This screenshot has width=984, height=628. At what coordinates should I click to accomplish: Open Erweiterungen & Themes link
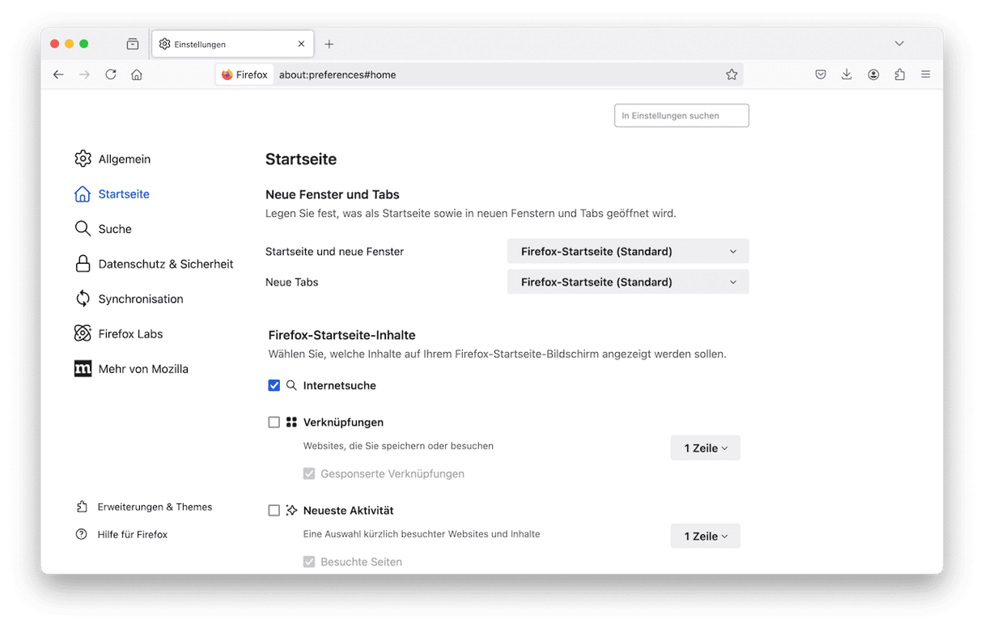pos(155,507)
